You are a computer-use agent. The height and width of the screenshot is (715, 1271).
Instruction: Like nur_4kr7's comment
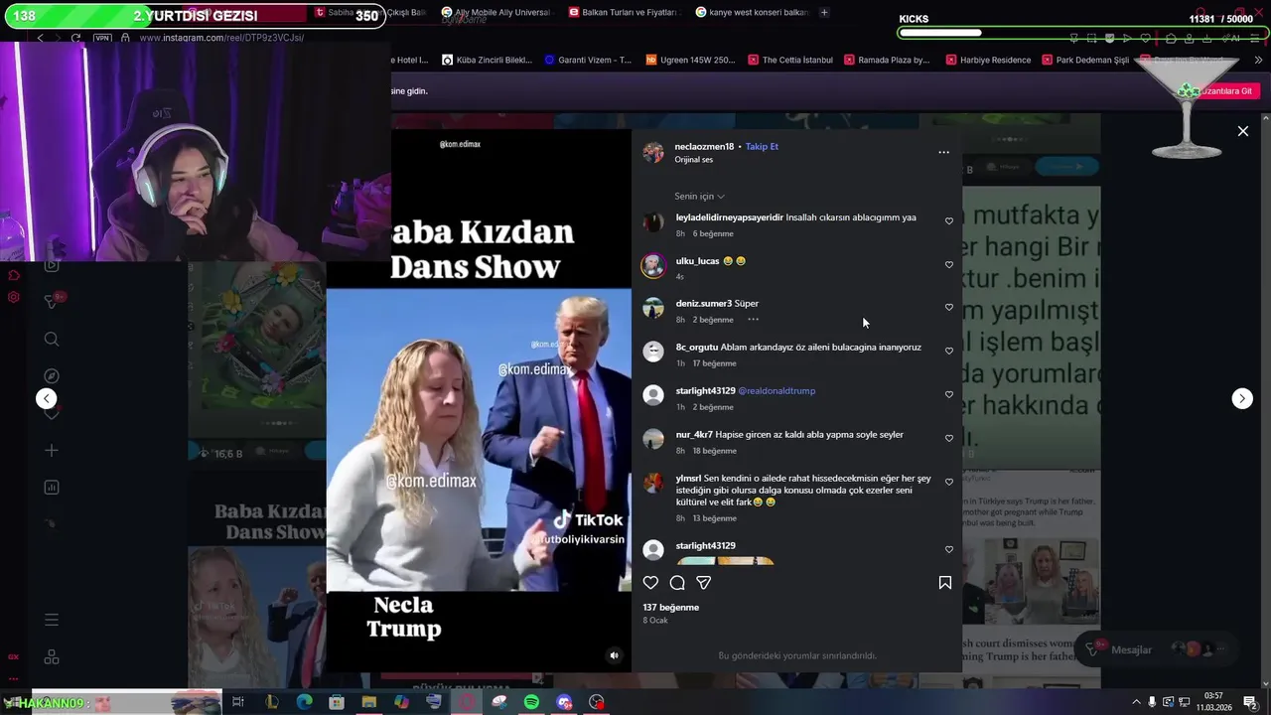click(949, 439)
